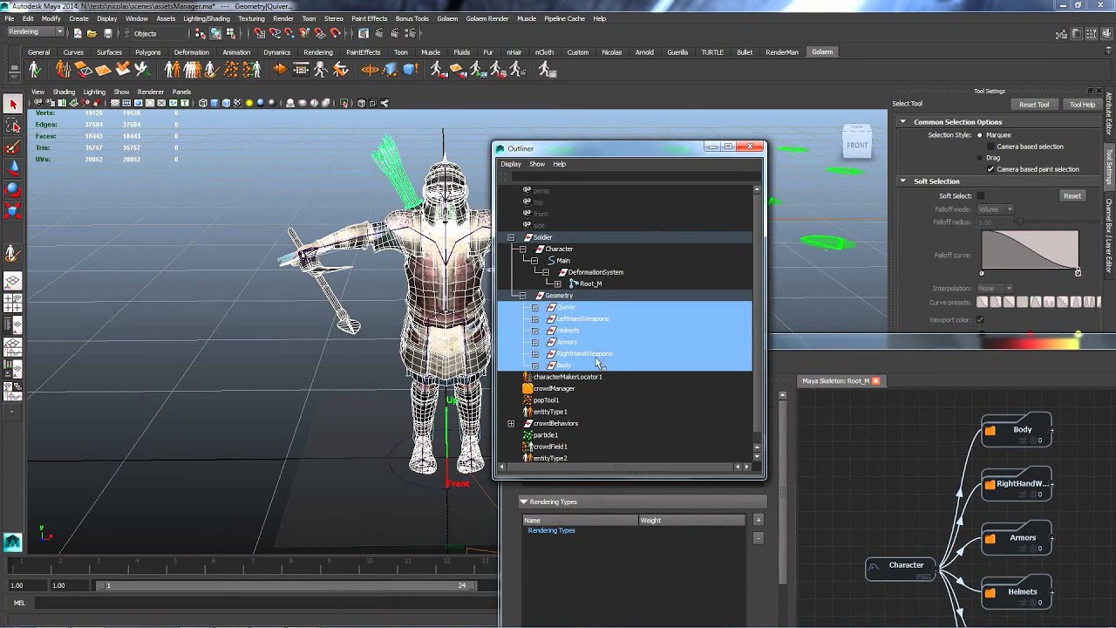This screenshot has width=1116, height=628.
Task: Click orange icon on Helmets node
Action: (x=990, y=592)
